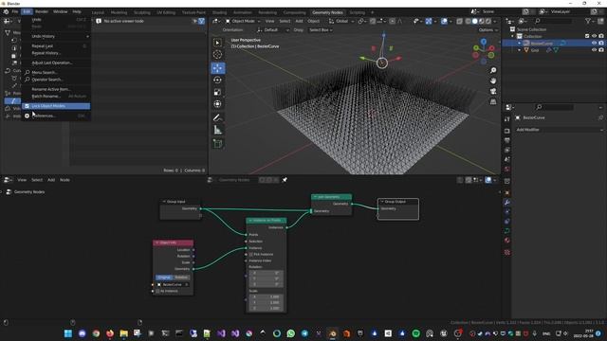The width and height of the screenshot is (607, 341).
Task: Open the Global transform orientation dropdown
Action: (x=341, y=21)
